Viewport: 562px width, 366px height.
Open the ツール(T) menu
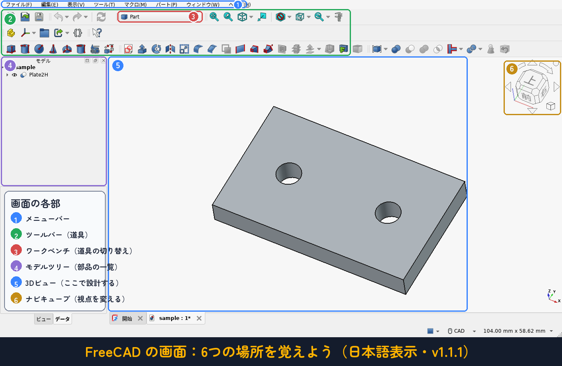click(x=105, y=5)
